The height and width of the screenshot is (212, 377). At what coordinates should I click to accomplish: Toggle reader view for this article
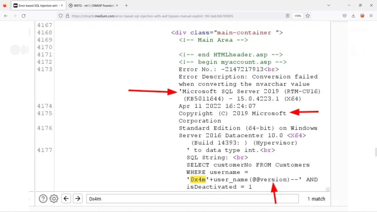[287, 16]
